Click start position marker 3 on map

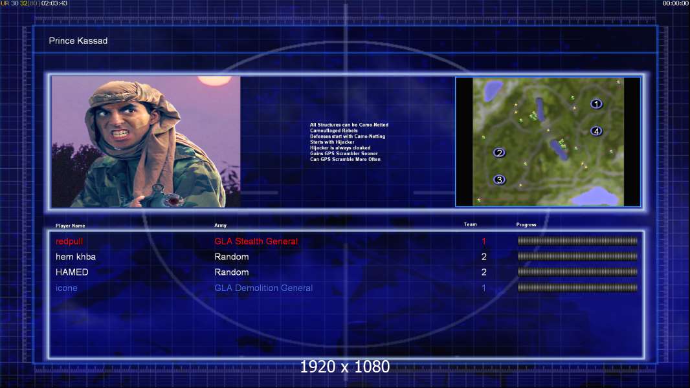499,179
